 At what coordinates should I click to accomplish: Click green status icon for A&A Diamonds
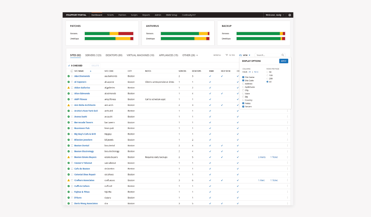(x=68, y=76)
